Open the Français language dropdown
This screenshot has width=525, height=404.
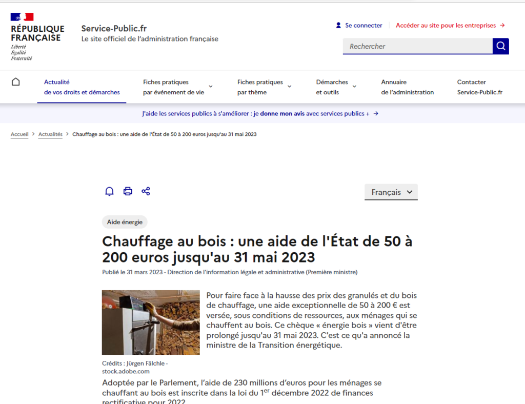click(x=391, y=192)
